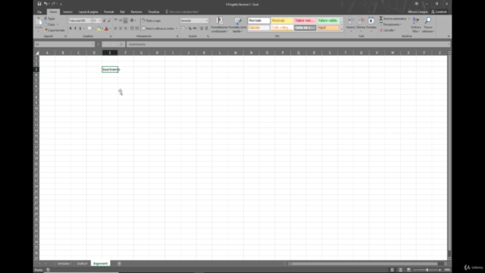Decrease decimal places
485x273 pixels.
(x=206, y=29)
